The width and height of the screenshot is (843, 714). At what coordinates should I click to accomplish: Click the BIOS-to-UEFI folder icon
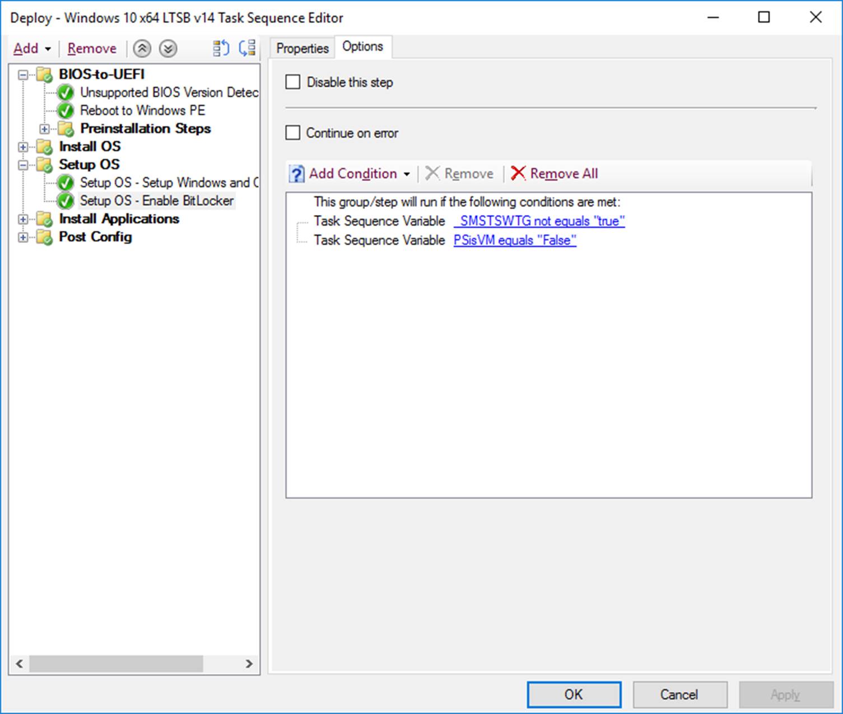(45, 74)
